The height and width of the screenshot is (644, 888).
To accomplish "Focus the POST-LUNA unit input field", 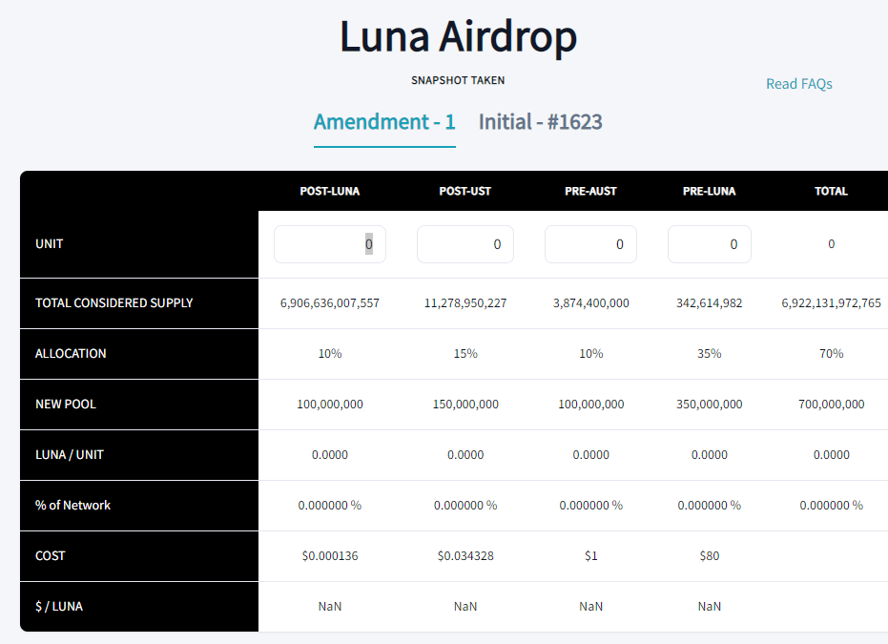I will click(x=330, y=244).
